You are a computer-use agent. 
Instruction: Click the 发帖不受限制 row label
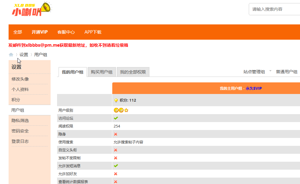coord(69,158)
